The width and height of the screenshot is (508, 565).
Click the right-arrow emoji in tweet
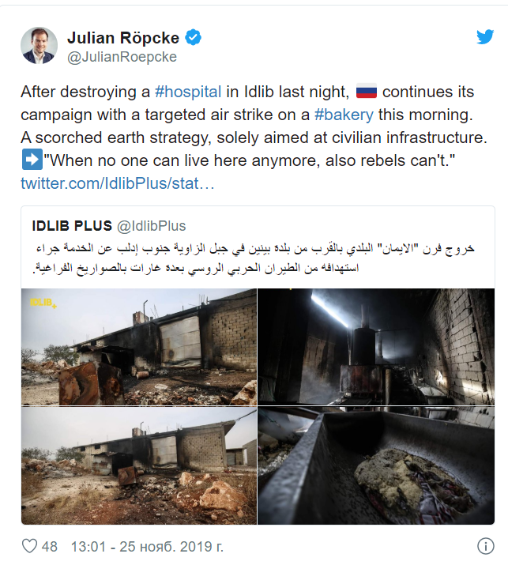click(x=32, y=160)
